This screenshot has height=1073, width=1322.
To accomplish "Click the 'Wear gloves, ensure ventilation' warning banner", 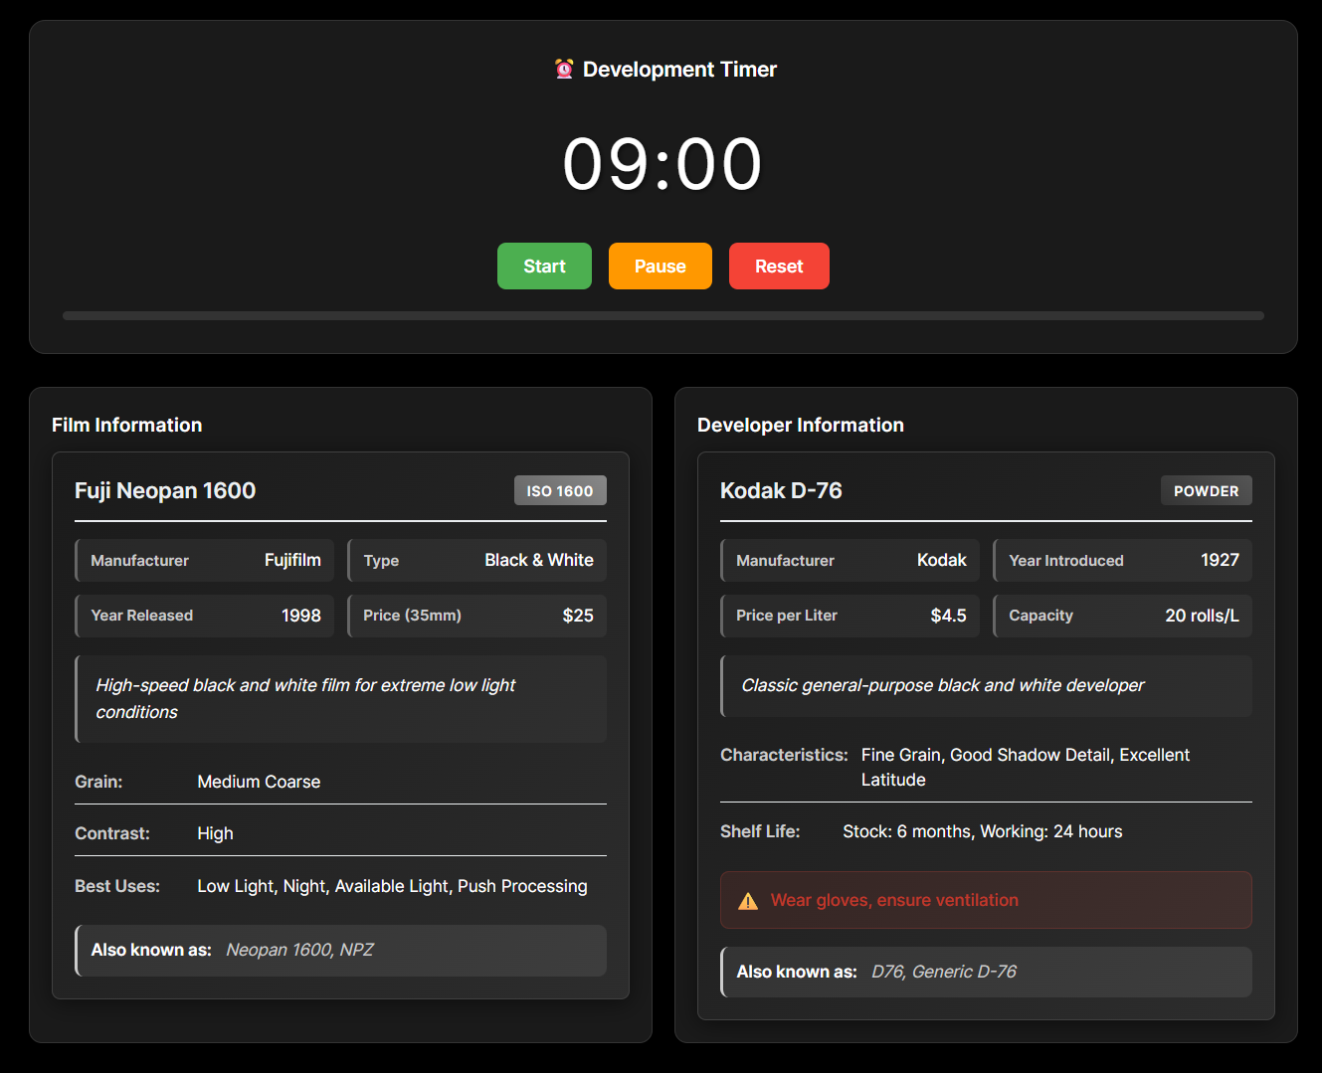I will (986, 900).
